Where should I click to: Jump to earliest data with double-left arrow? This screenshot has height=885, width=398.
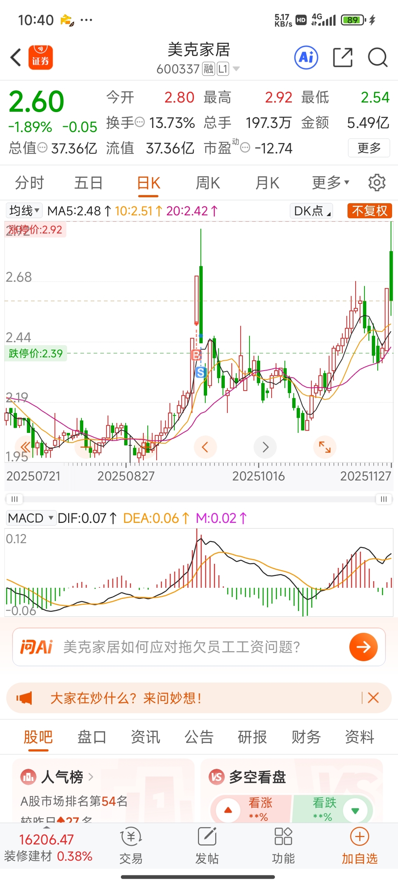(25, 447)
